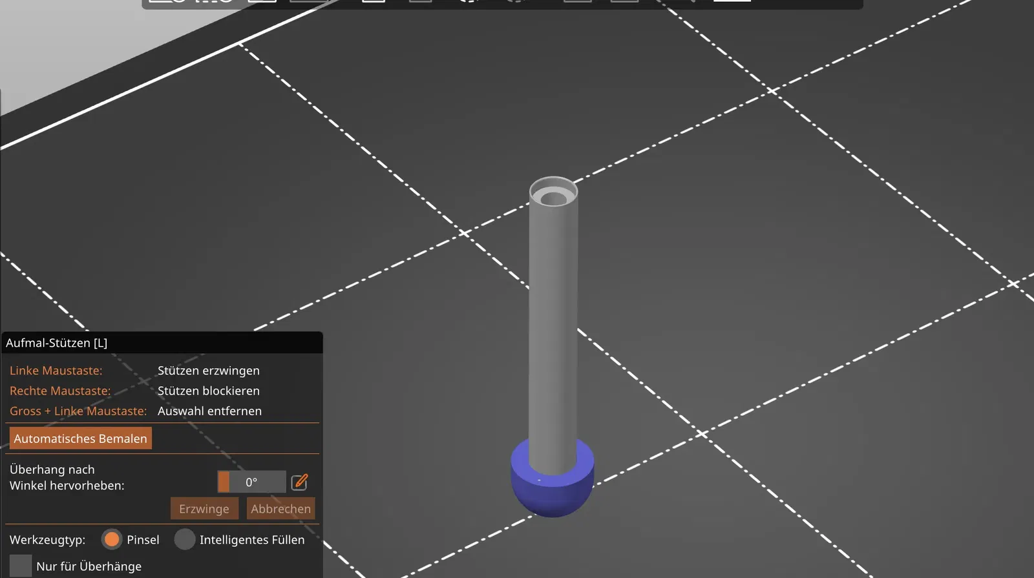Click the "Gross + Linke Maustaste:" label
This screenshot has width=1034, height=578.
[78, 411]
